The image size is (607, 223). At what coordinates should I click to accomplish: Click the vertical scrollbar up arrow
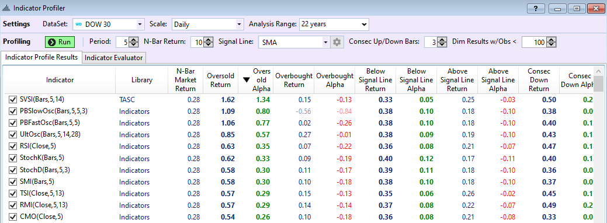pos(599,71)
